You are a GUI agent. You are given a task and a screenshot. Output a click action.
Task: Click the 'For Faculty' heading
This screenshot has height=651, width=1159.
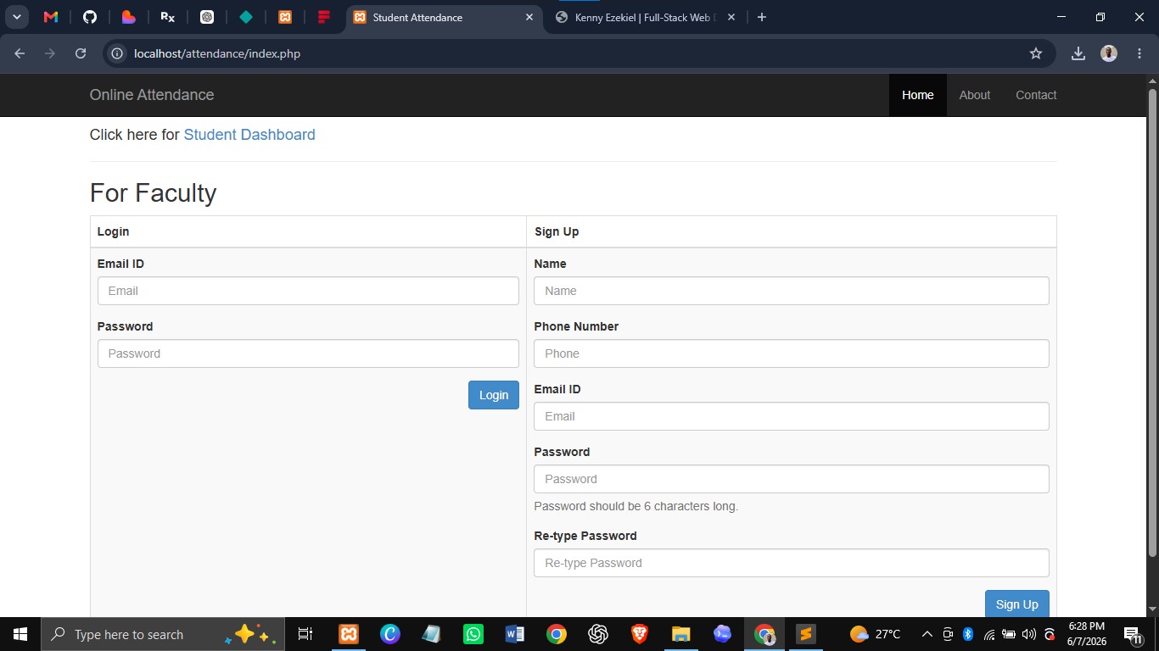point(154,193)
